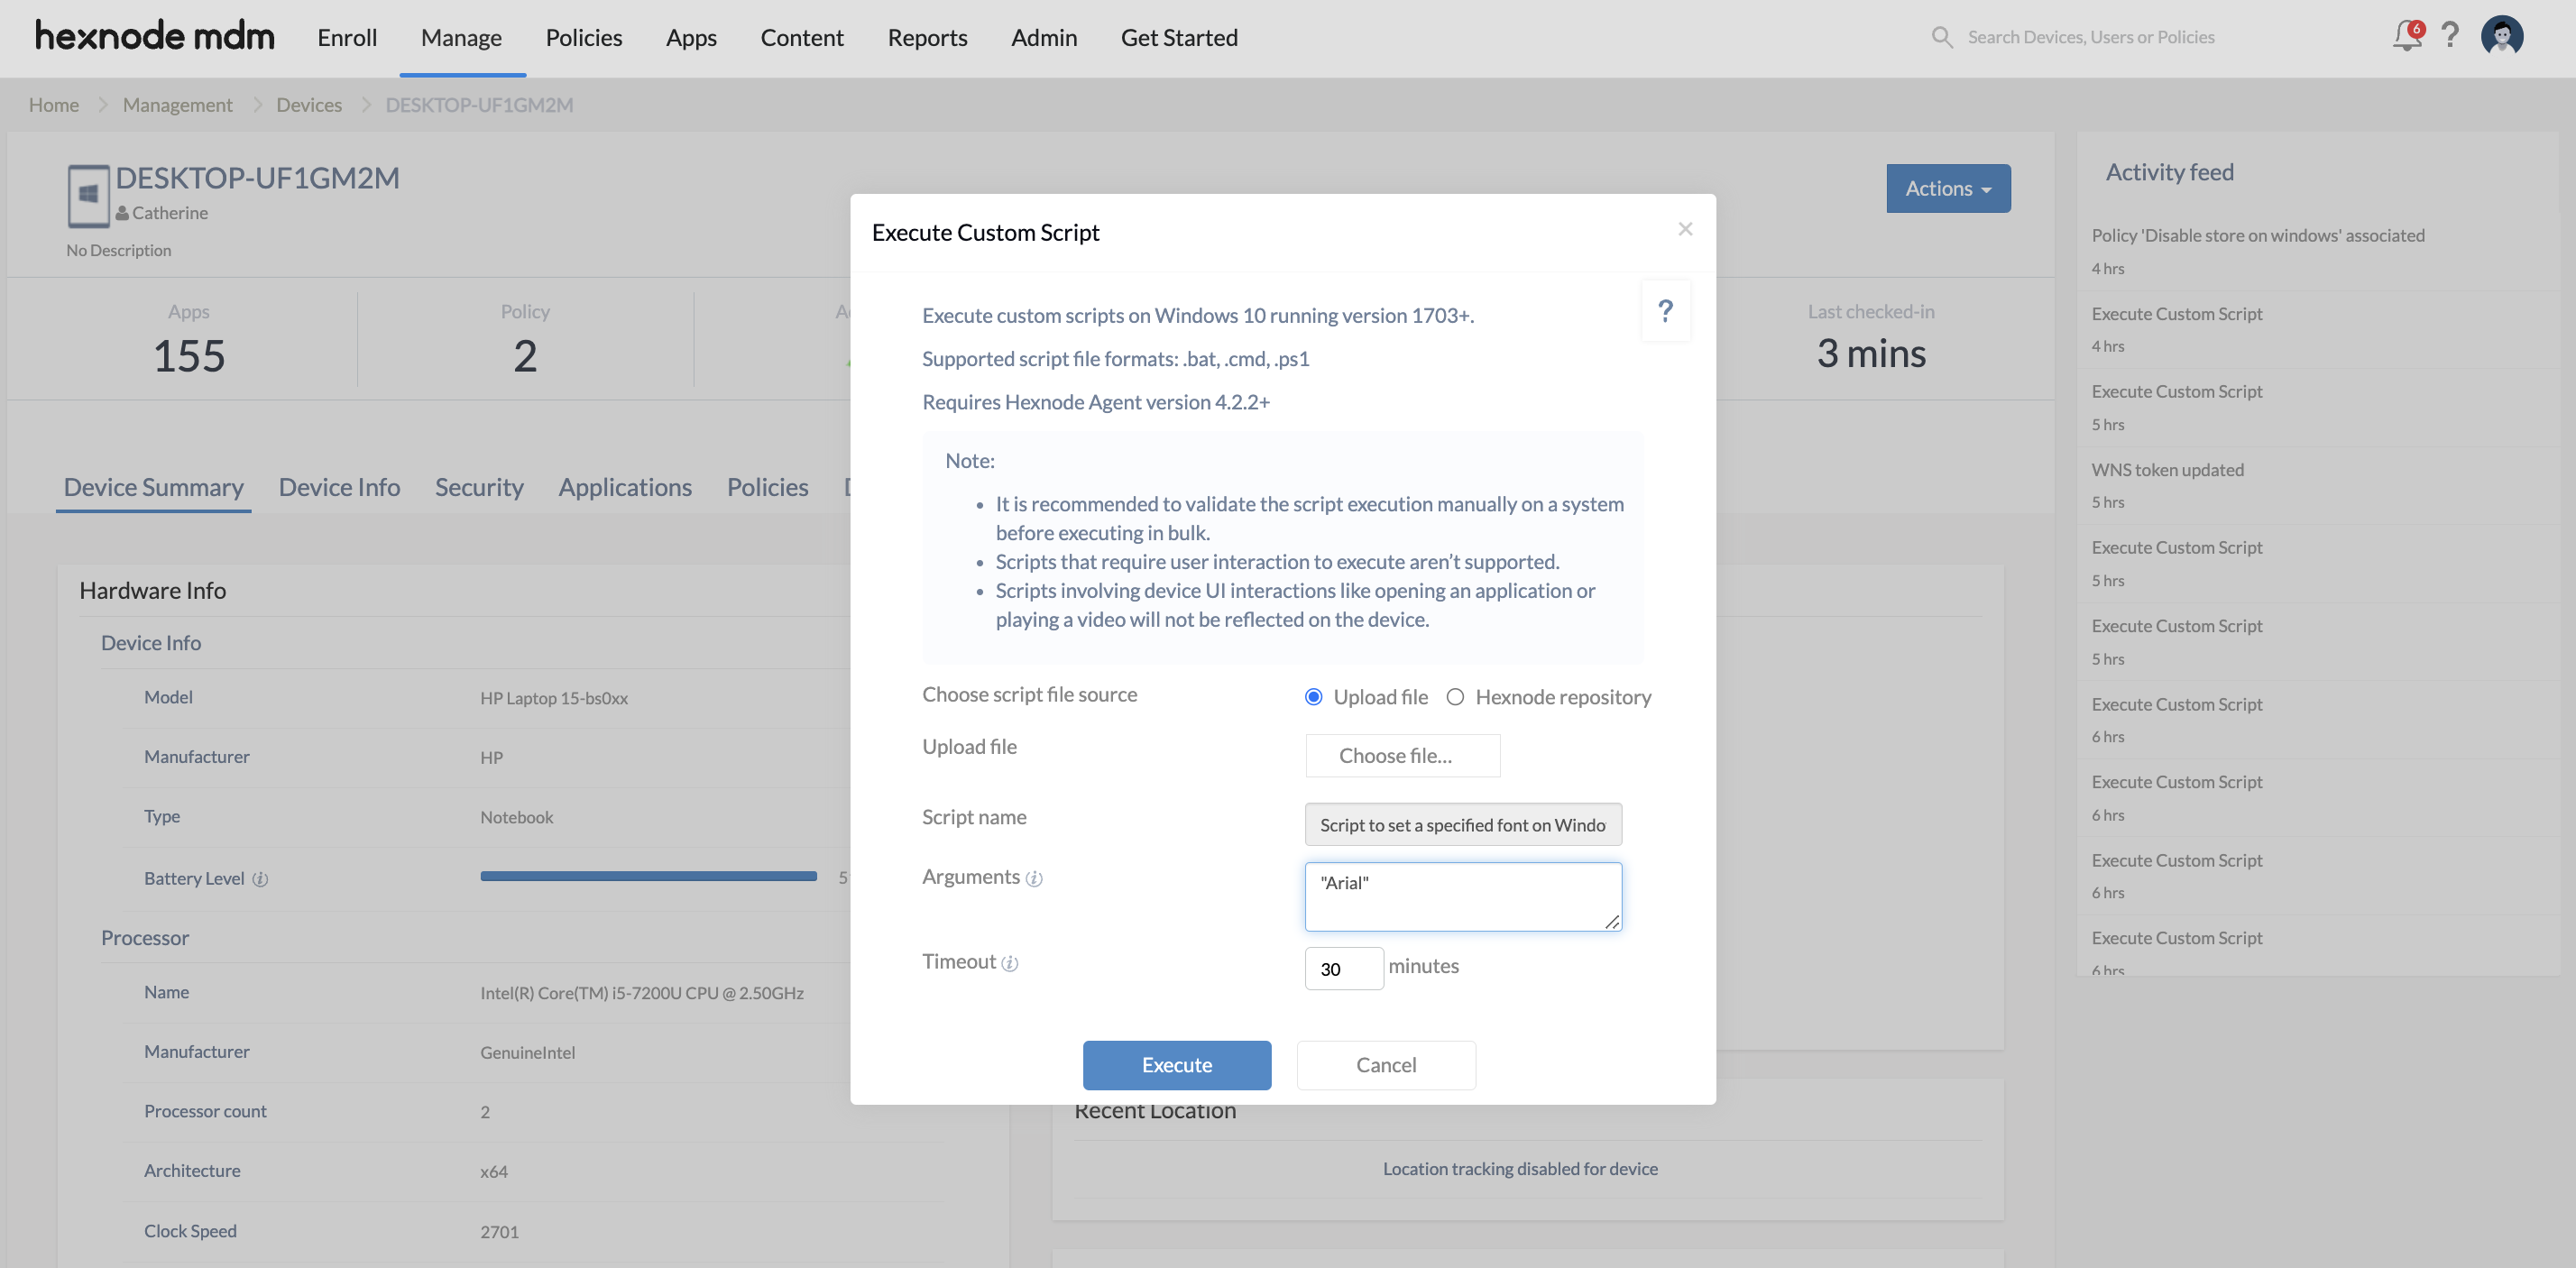2576x1268 pixels.
Task: Click the Hardware Info heading
Action: pos(152,590)
